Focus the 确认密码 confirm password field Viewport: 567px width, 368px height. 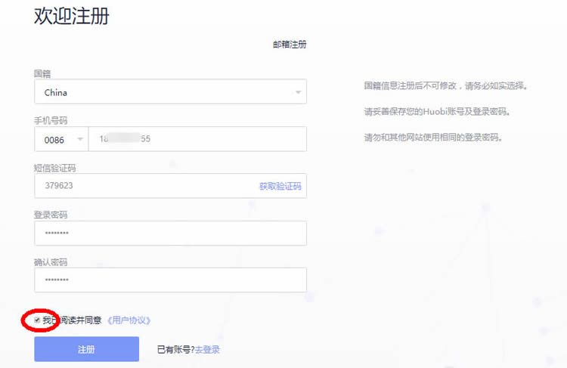pos(170,280)
